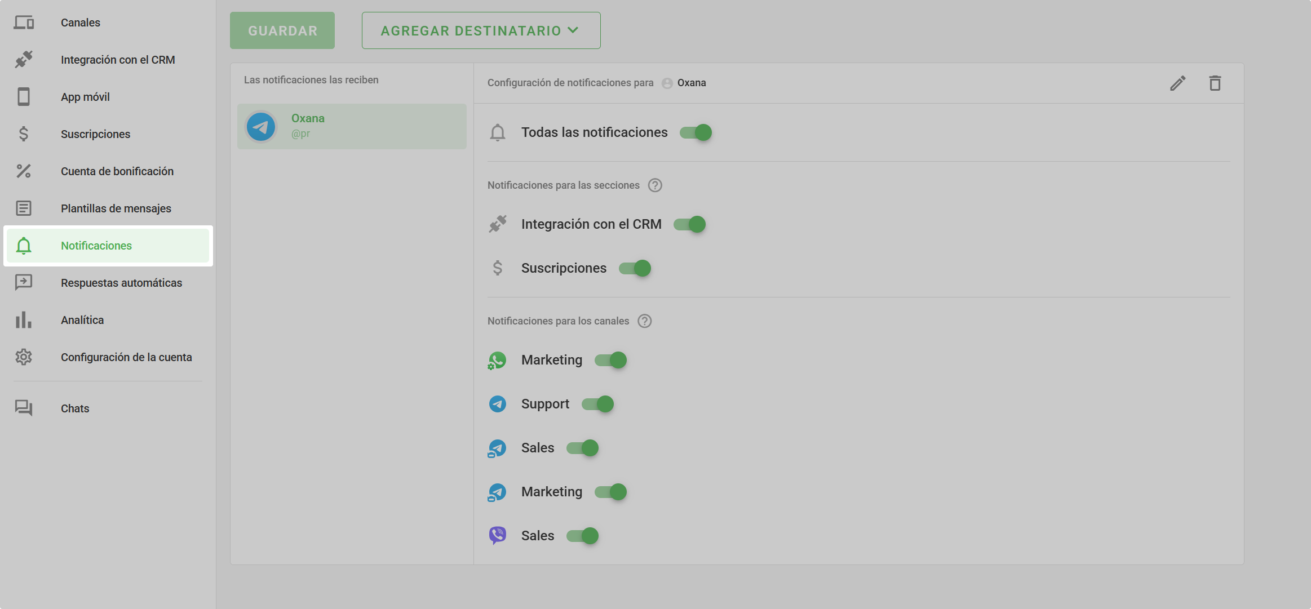
Task: Click the @pr handle under Oxana
Action: coord(300,134)
